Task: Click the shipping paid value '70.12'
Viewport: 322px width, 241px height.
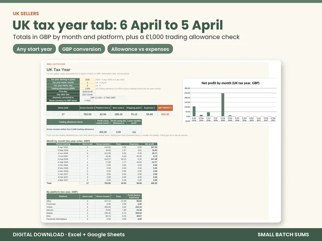Action: [134, 114]
